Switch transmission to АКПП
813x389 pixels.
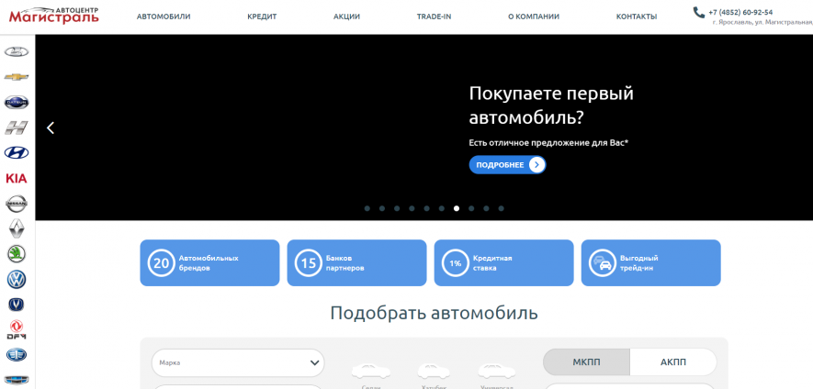672,361
